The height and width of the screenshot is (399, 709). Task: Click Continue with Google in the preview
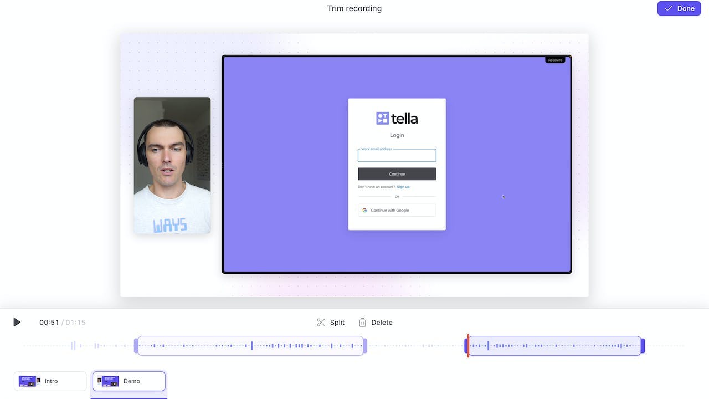(x=397, y=210)
